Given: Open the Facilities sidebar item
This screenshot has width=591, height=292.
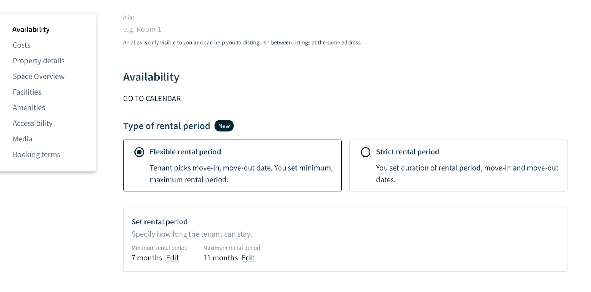Looking at the screenshot, I should click(27, 92).
